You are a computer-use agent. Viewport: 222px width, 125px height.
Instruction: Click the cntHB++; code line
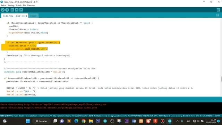[14, 26]
